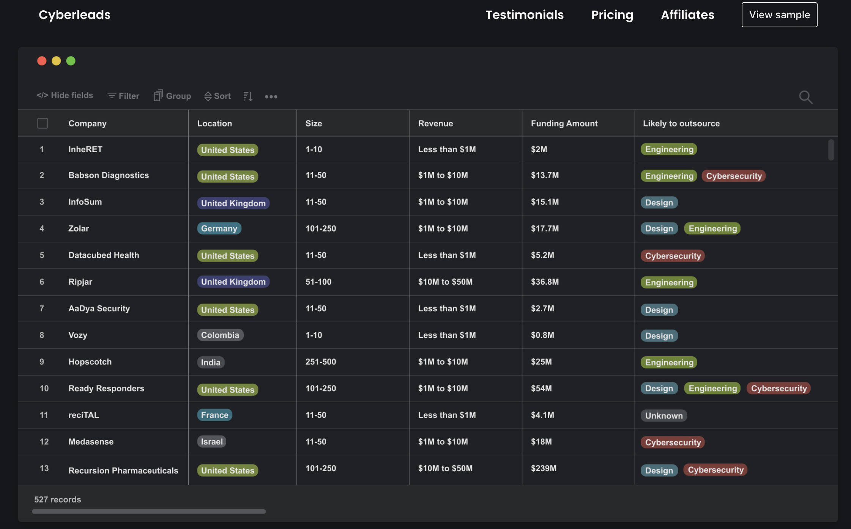
Task: Click the Revenue column header
Action: [x=435, y=123]
